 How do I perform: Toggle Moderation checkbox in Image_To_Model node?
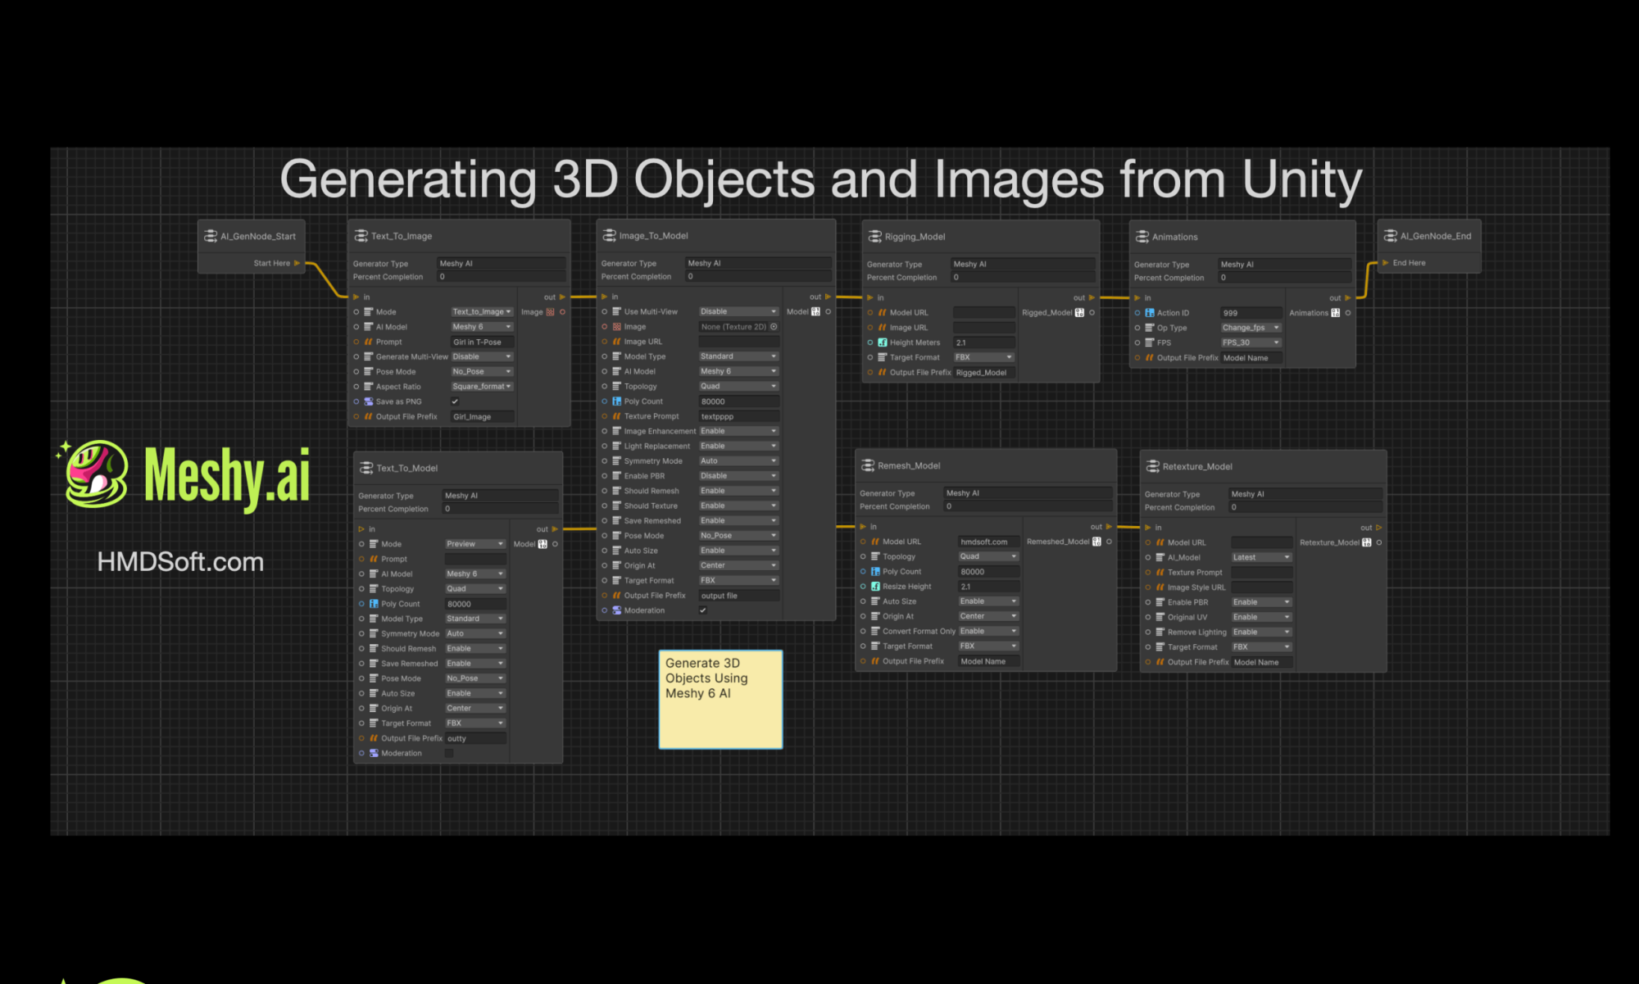(703, 610)
